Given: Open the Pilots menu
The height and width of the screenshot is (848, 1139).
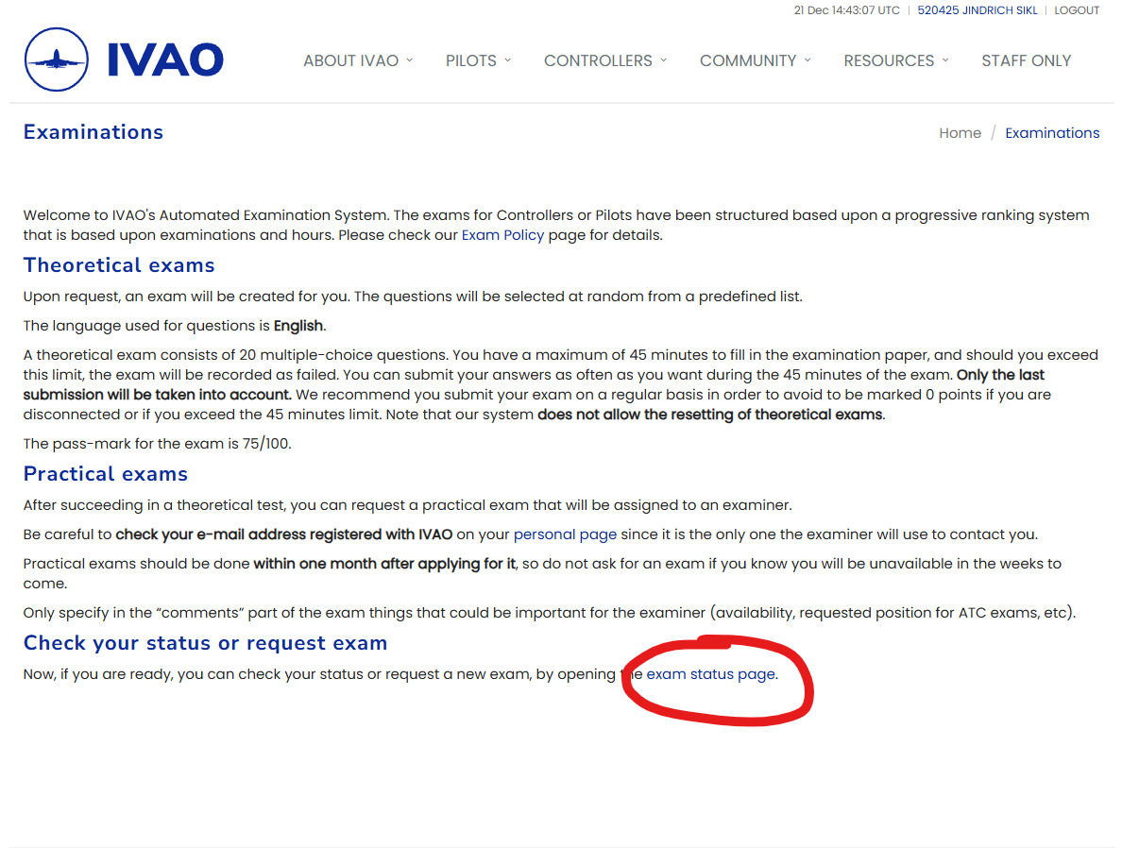Looking at the screenshot, I should (478, 60).
